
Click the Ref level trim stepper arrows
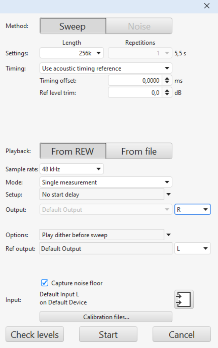(167, 93)
